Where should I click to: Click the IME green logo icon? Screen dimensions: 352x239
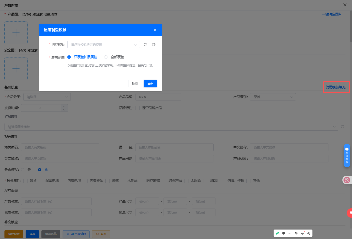[x=278, y=233]
